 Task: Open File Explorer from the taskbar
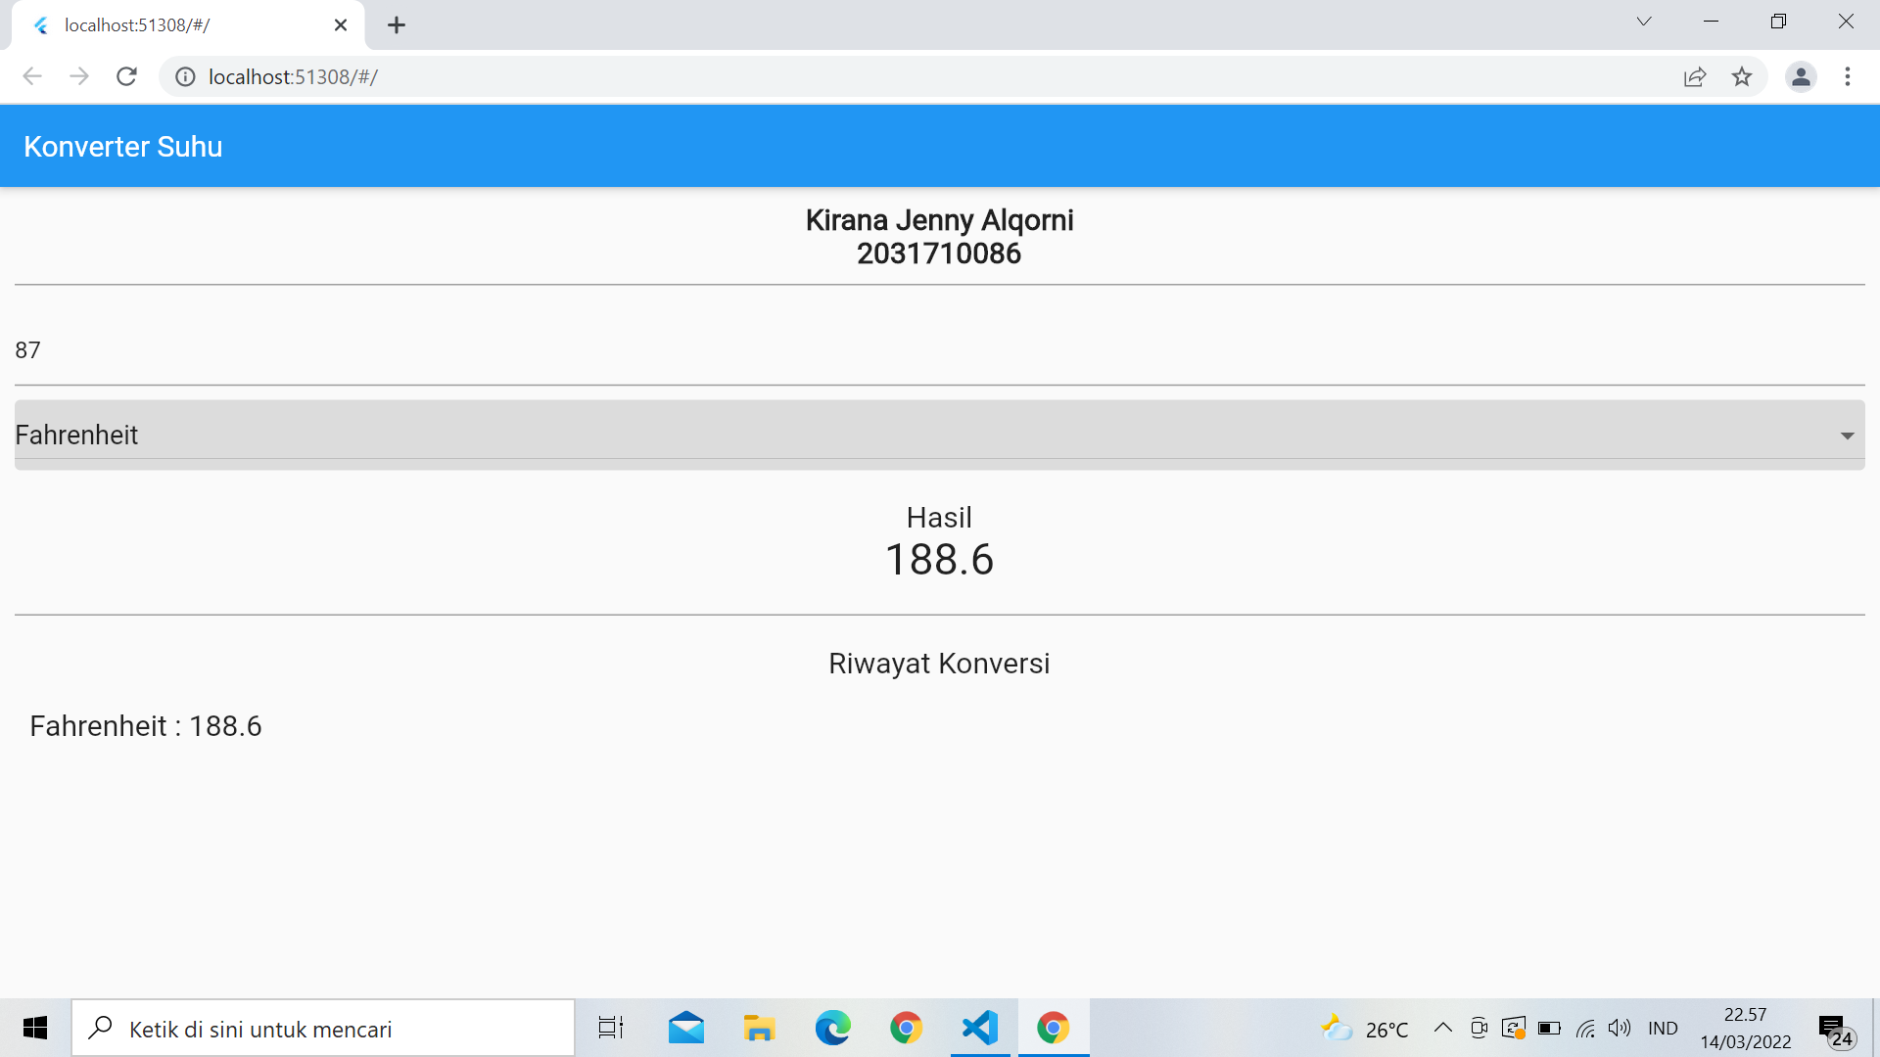(759, 1028)
